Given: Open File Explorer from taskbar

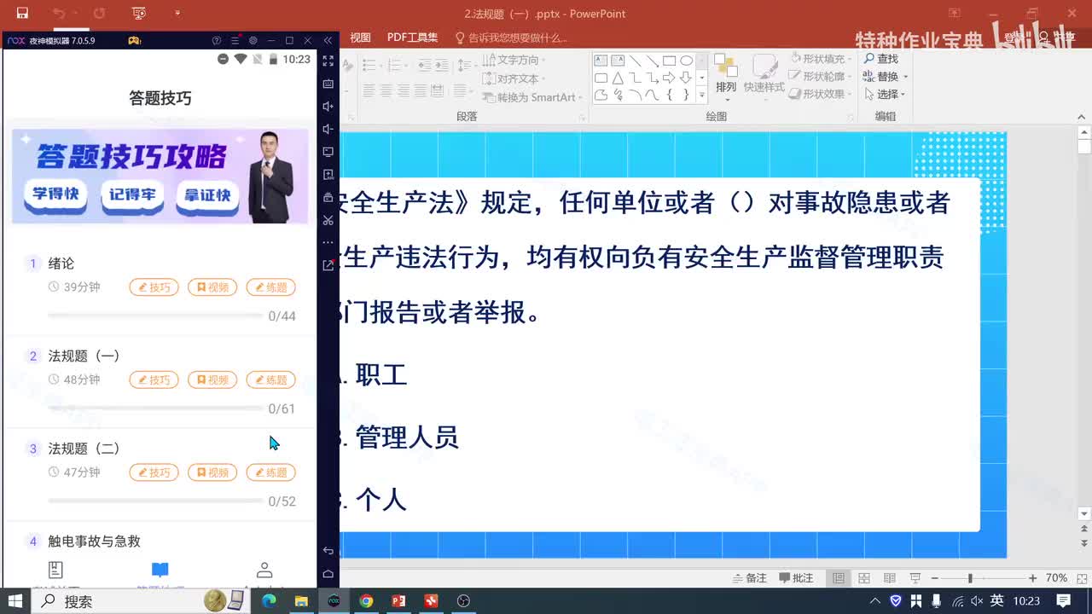Looking at the screenshot, I should (x=301, y=601).
